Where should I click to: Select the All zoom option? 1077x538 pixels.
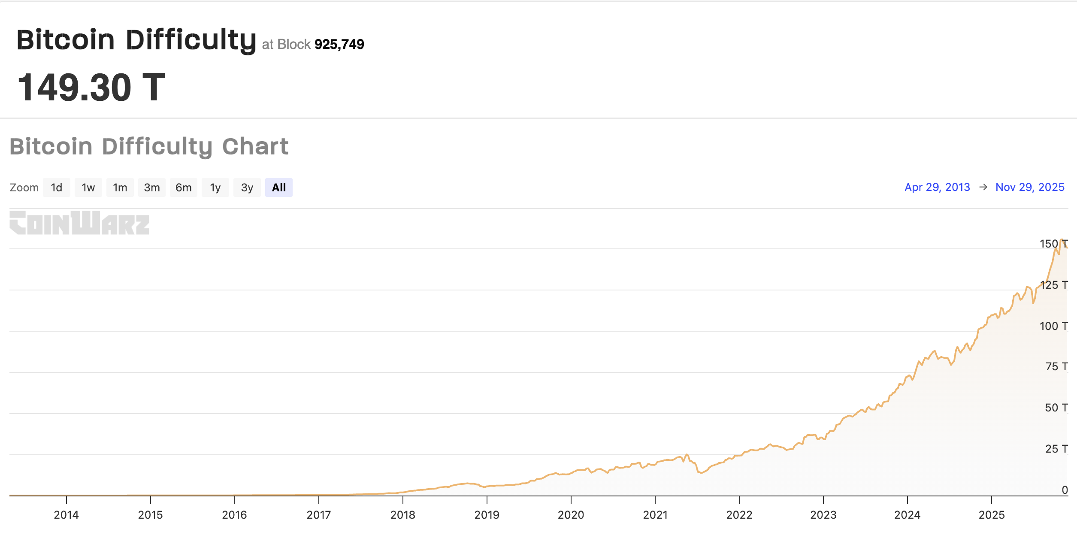coord(278,187)
